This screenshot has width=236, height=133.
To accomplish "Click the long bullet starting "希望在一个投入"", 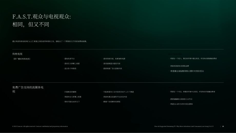I will click(x=193, y=59).
